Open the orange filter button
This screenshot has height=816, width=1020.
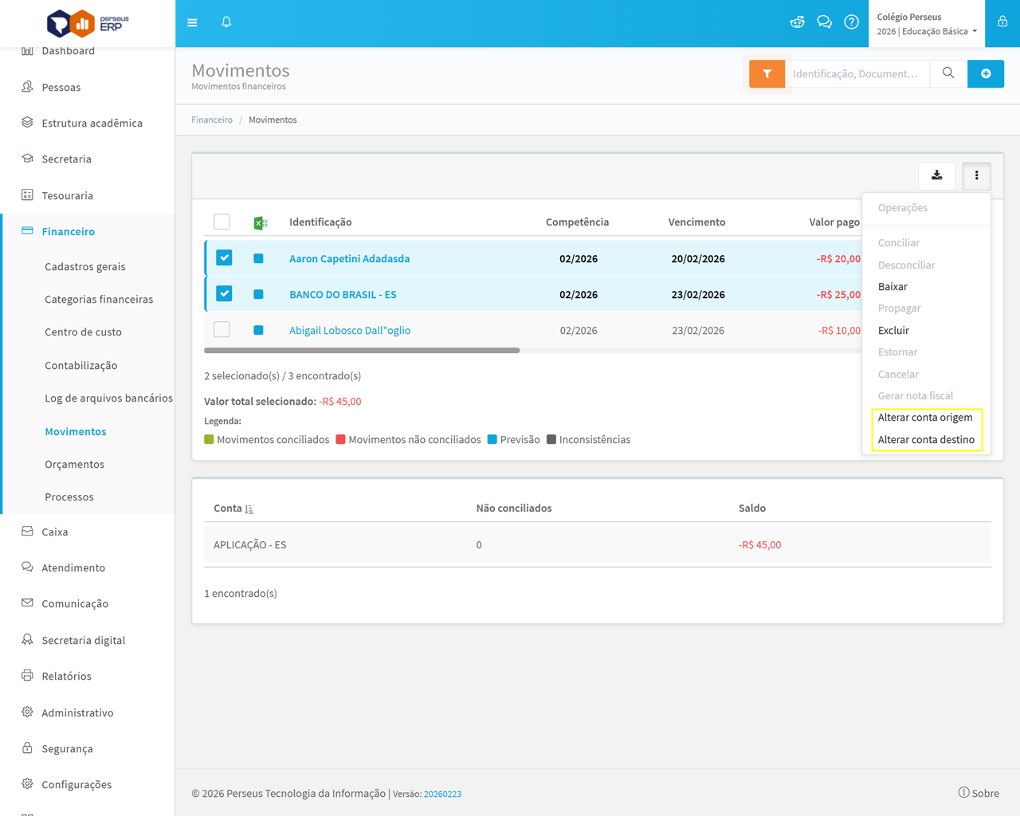pos(767,74)
